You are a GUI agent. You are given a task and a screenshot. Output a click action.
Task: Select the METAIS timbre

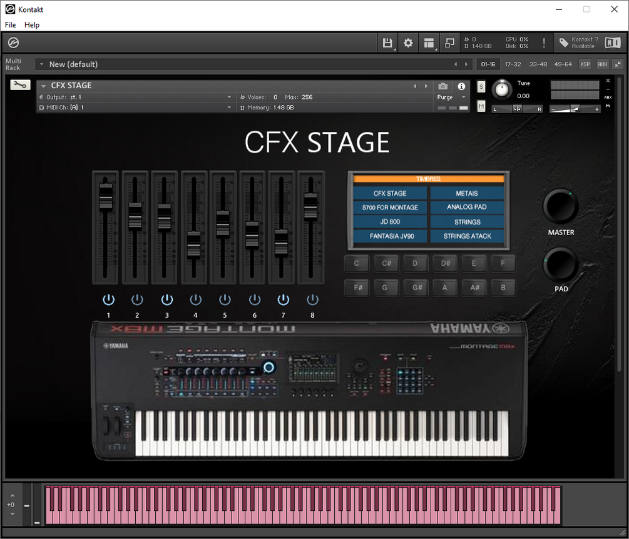[x=467, y=193]
